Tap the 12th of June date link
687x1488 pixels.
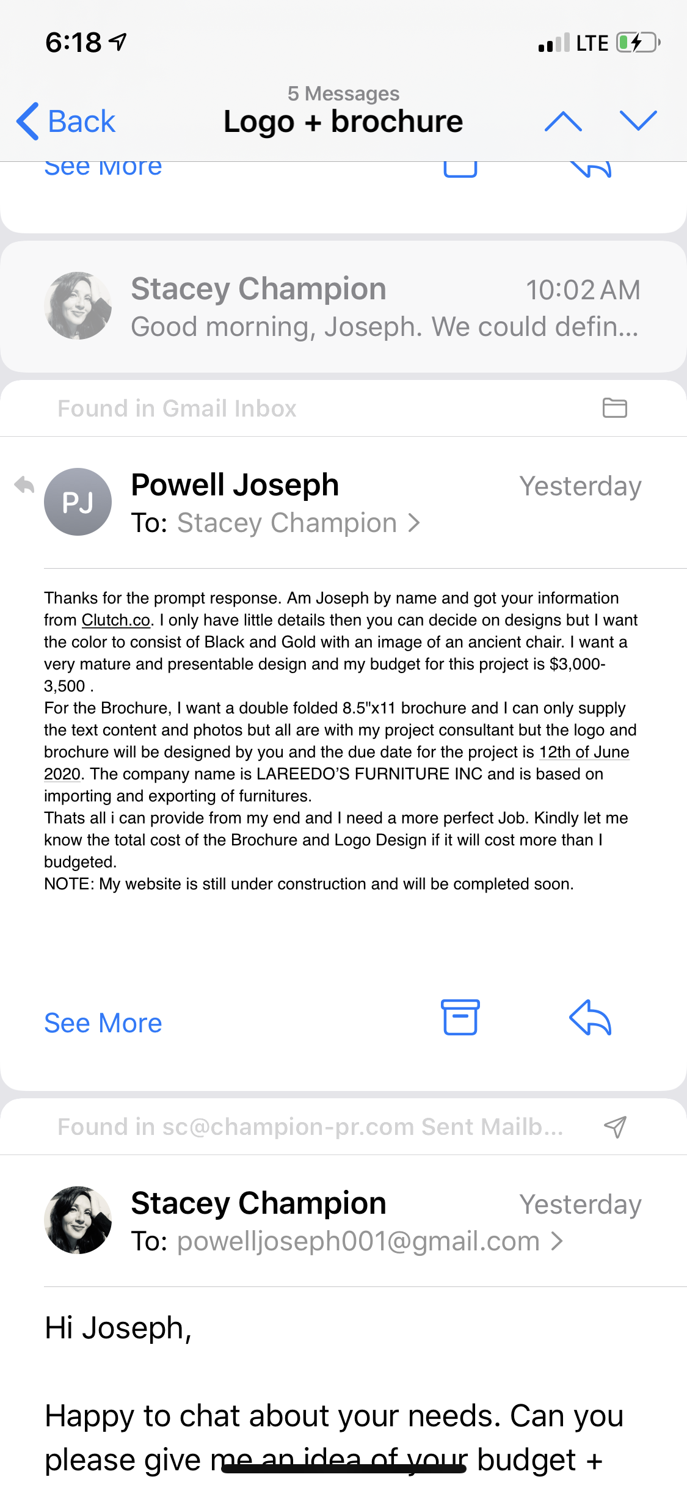583,753
